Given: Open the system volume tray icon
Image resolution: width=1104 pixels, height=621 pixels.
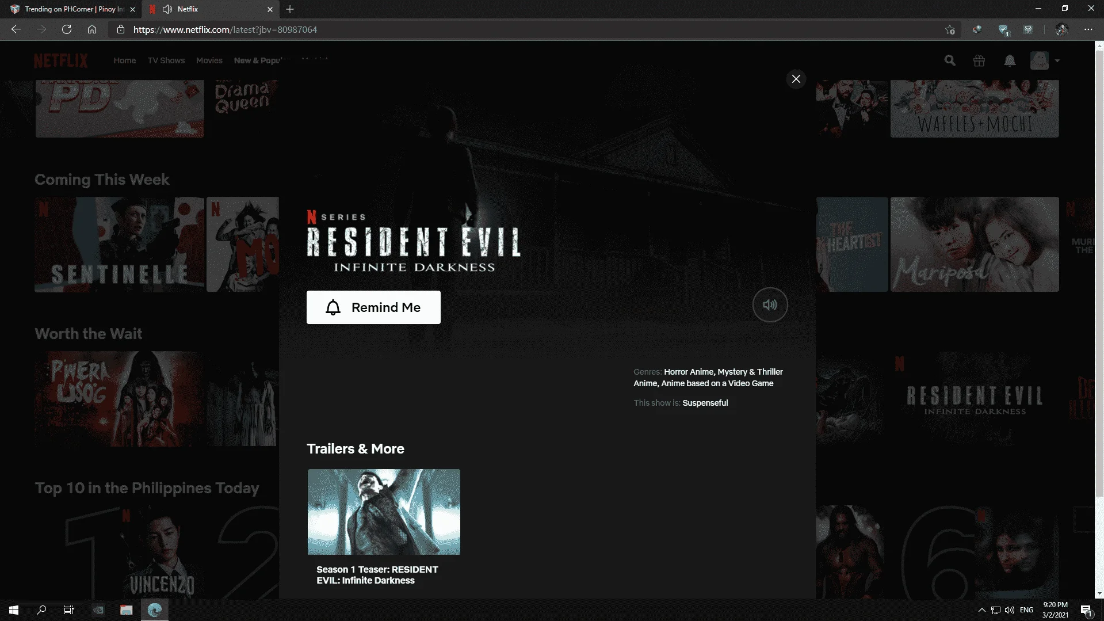Looking at the screenshot, I should tap(1010, 610).
